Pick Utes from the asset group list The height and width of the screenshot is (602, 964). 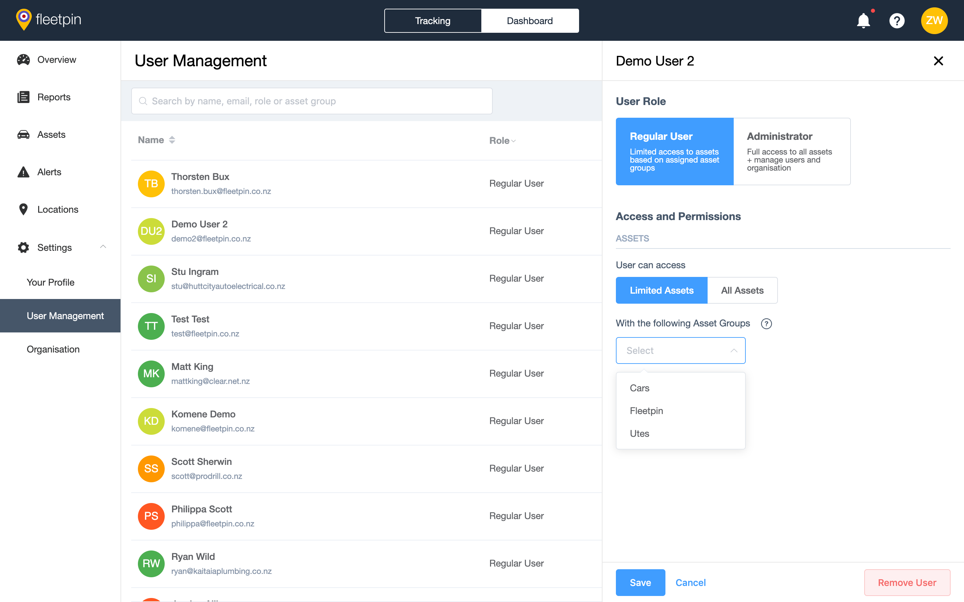(680, 433)
